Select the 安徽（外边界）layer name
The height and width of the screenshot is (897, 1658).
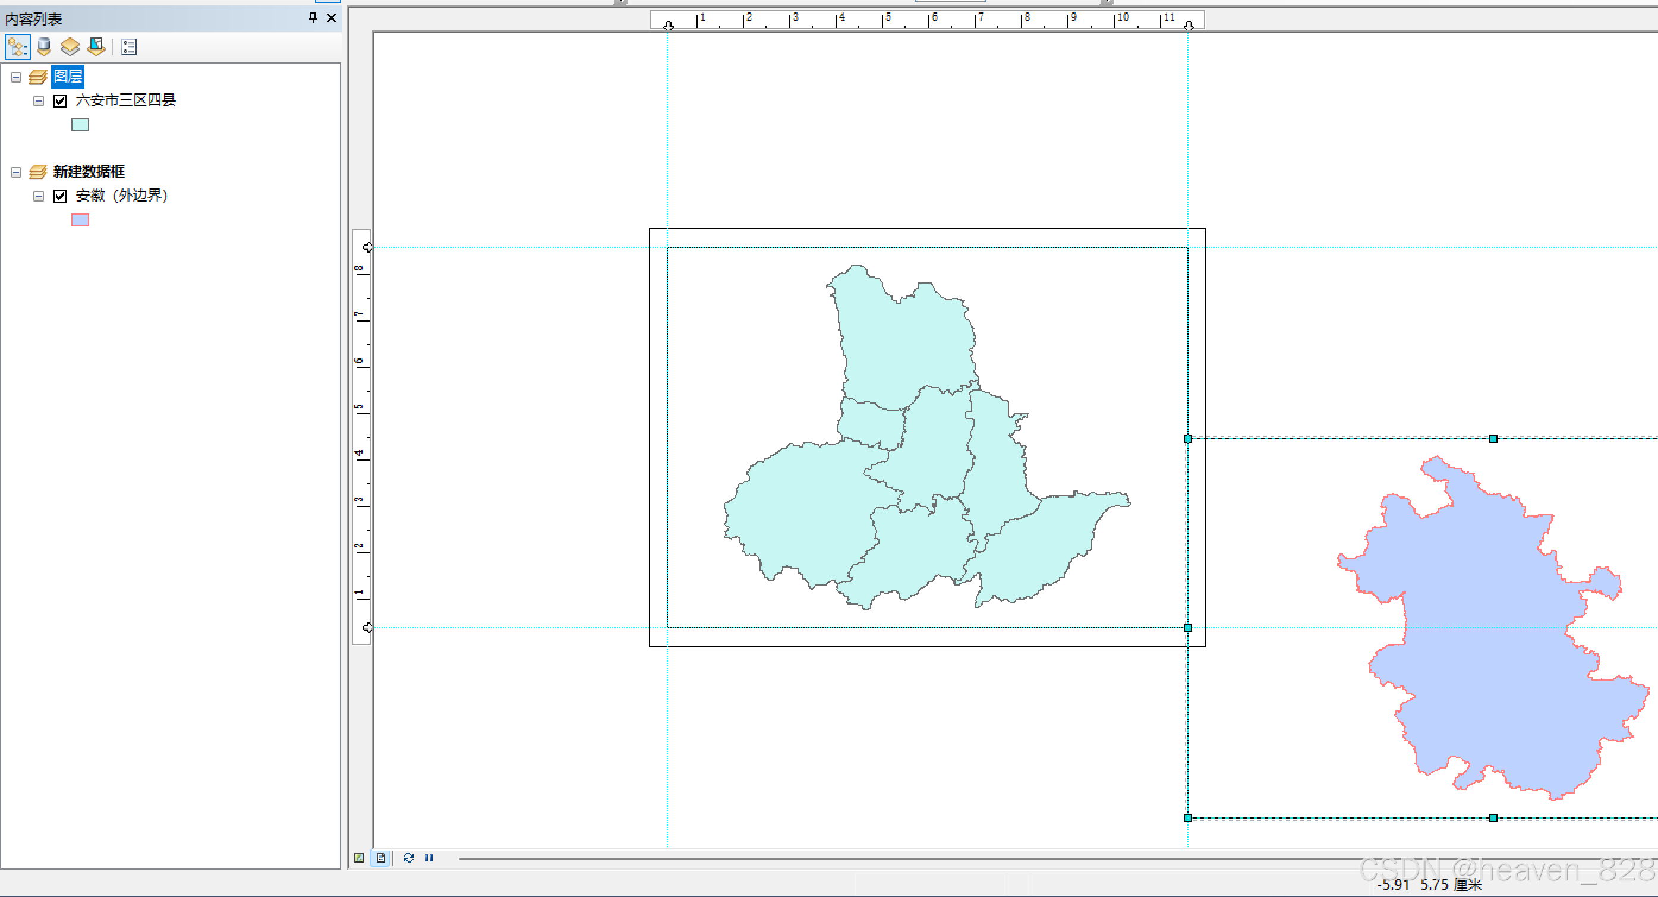(x=122, y=195)
